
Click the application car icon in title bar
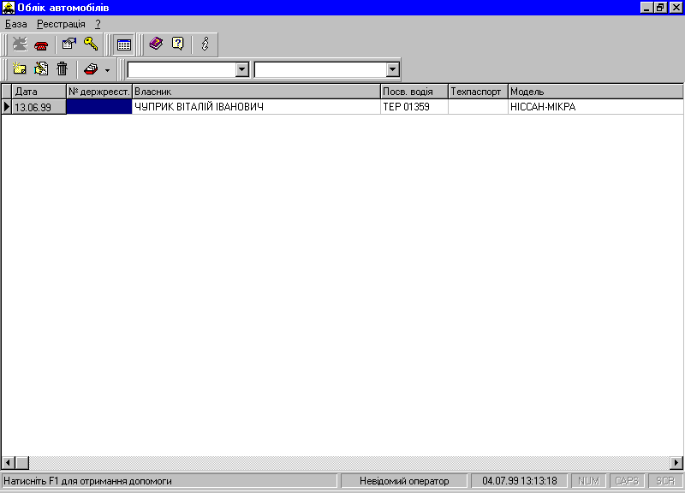9,8
